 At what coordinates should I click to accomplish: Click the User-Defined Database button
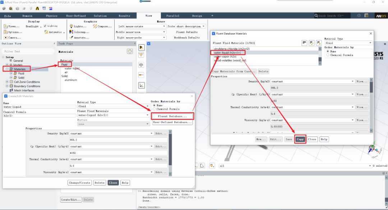point(172,122)
